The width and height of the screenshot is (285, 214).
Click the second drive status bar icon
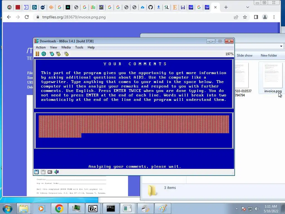(43, 172)
